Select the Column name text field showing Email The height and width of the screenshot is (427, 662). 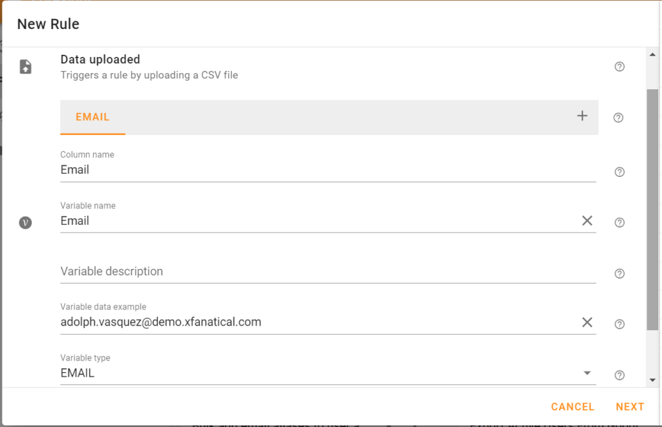pyautogui.click(x=259, y=169)
